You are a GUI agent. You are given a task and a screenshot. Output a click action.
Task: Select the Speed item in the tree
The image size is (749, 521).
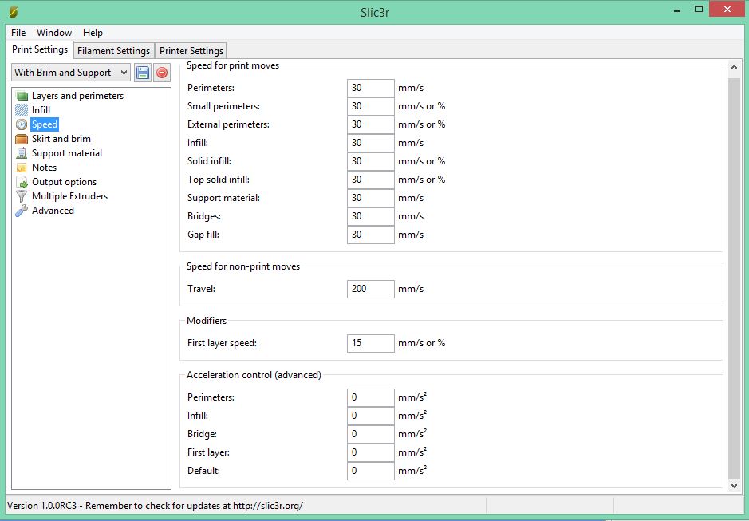(45, 124)
